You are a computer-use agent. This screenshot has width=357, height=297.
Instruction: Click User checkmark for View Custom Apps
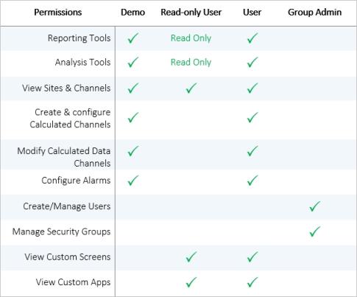click(x=252, y=282)
